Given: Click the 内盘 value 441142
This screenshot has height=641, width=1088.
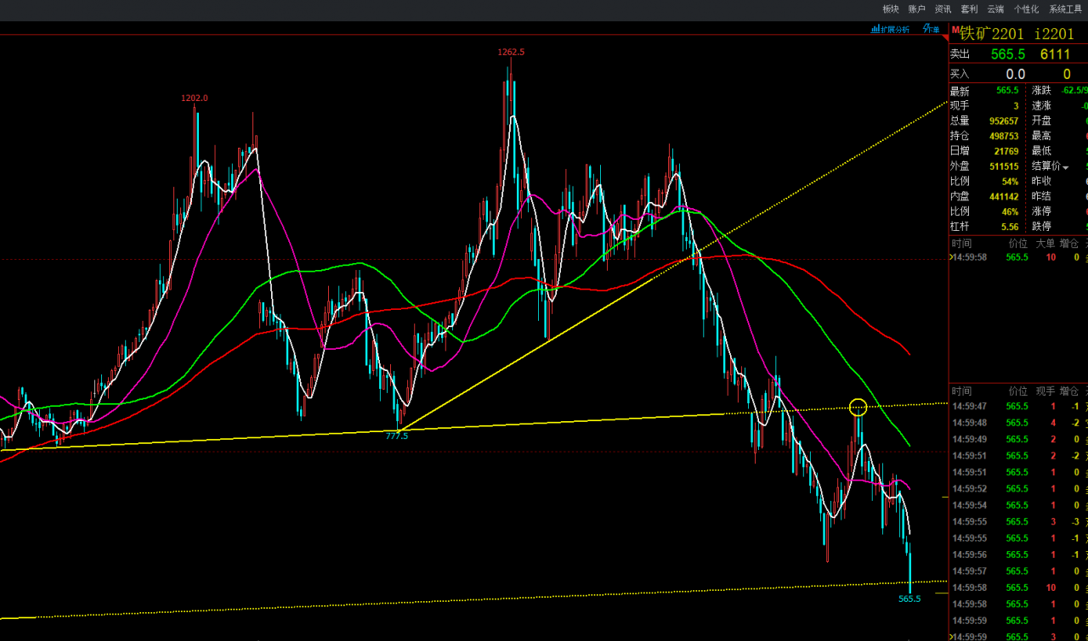Looking at the screenshot, I should (1003, 197).
